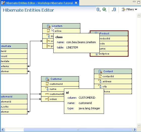Minimize the editor pane
The height and width of the screenshot is (132, 141).
[134, 2]
